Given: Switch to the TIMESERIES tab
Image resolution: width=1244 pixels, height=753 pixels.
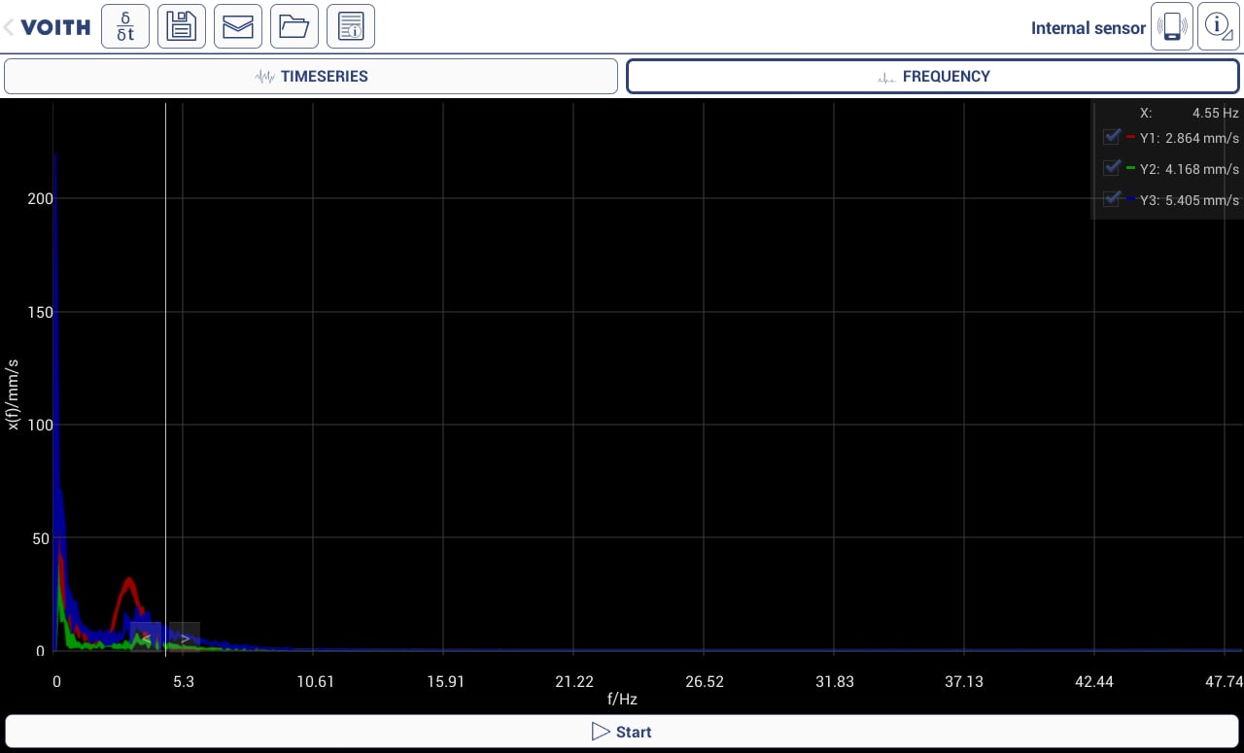Looking at the screenshot, I should click(311, 77).
